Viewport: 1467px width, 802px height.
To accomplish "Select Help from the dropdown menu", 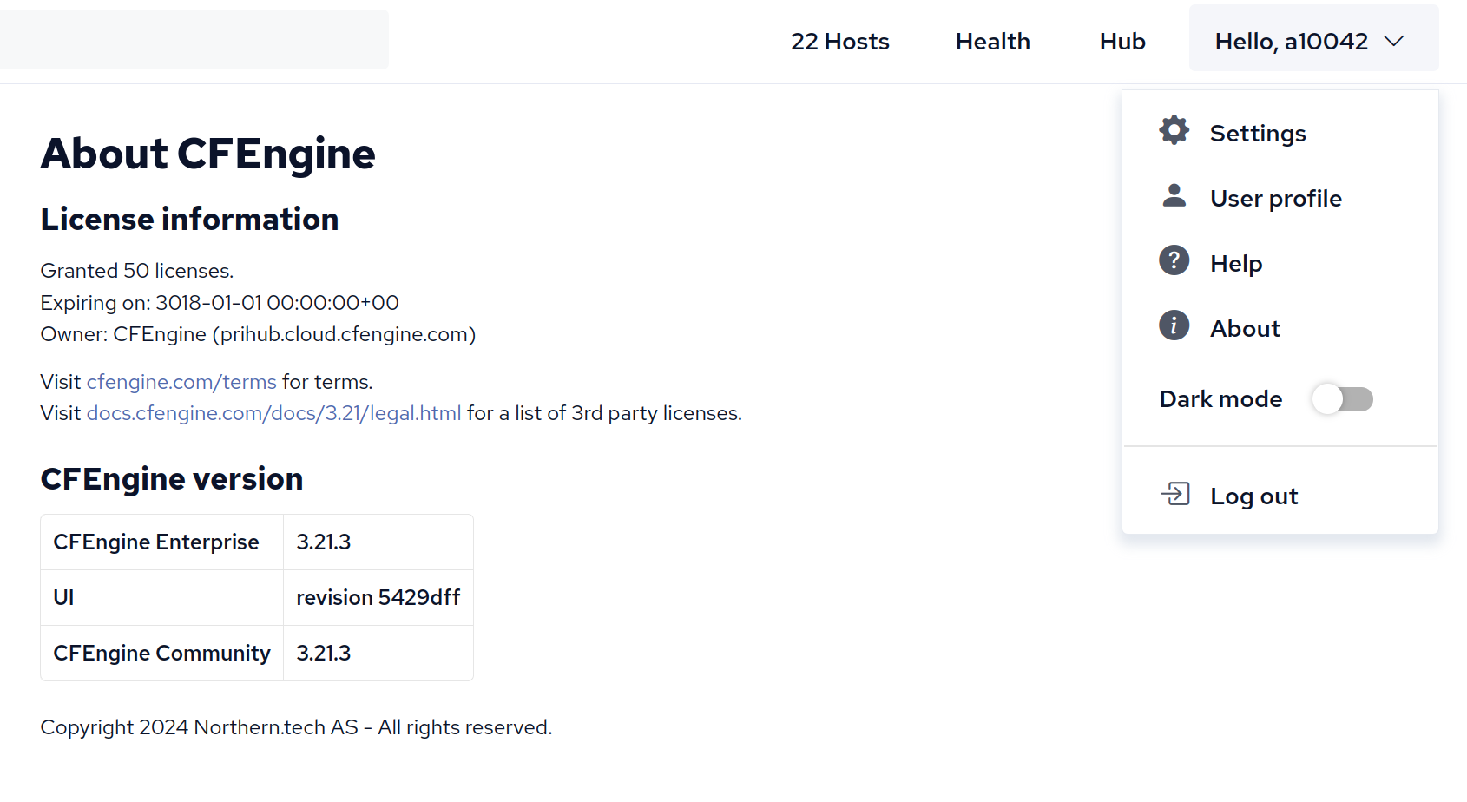I will click(1236, 262).
